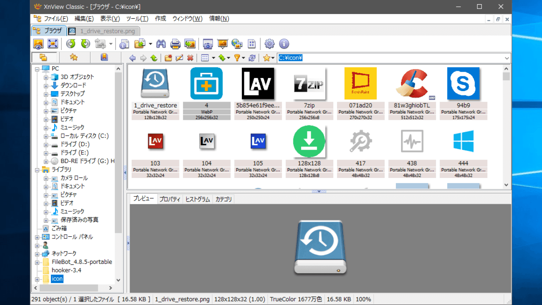Show file properties toolbar icon

coord(124,44)
